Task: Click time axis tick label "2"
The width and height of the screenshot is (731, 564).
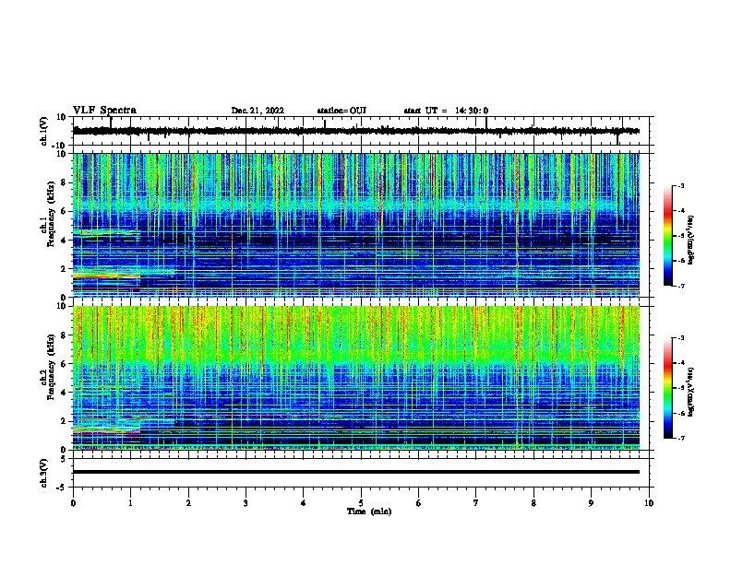Action: point(188,503)
